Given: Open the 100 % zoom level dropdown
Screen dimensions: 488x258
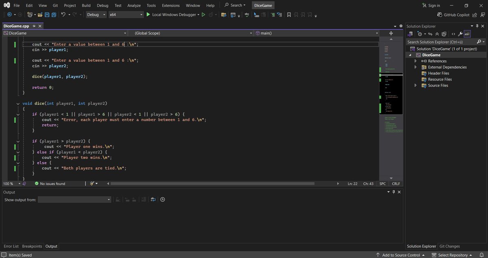Looking at the screenshot, I should [x=11, y=183].
